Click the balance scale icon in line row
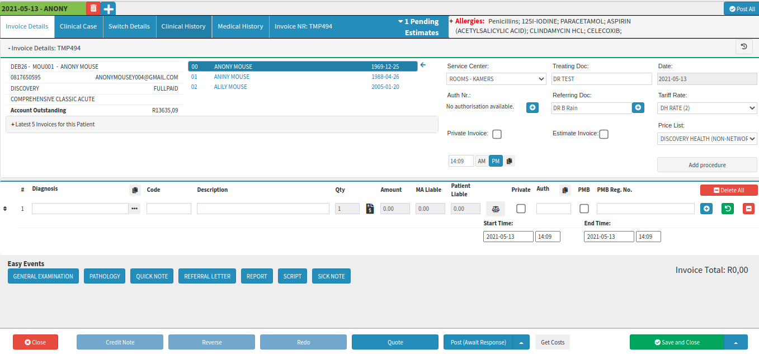 495,209
